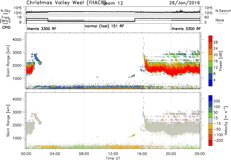This screenshot has height=160, width=231.
Task: Click the "16" Power colorbar value
Action: (x=215, y=61)
